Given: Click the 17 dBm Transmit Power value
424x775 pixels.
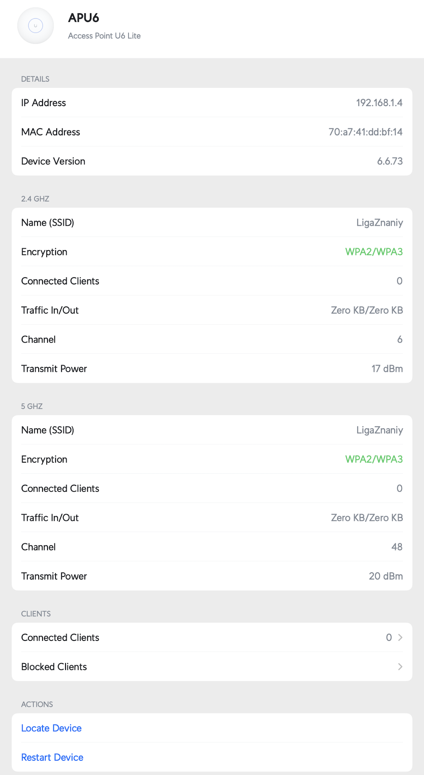Looking at the screenshot, I should pyautogui.click(x=386, y=369).
